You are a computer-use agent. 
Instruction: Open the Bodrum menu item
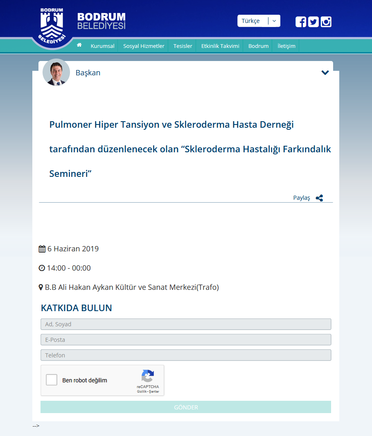point(258,46)
